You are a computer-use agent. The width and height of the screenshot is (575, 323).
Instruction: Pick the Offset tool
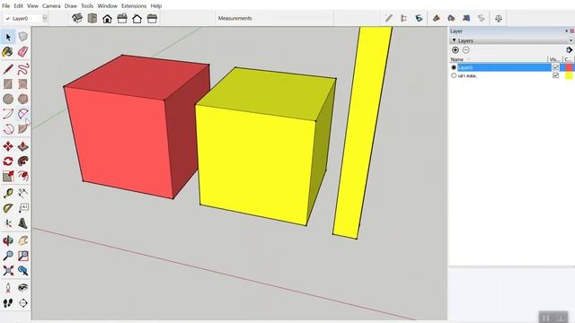[x=23, y=176]
